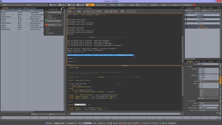The height and width of the screenshot is (125, 222).
Task: Click the PyCharm Run Script icon button
Action: pos(46,21)
